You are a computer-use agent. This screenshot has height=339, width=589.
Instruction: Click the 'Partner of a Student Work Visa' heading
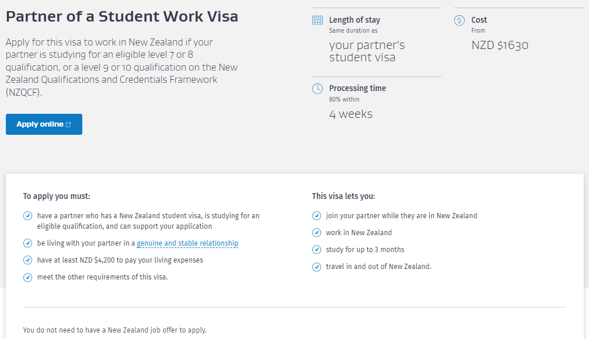coord(122,16)
